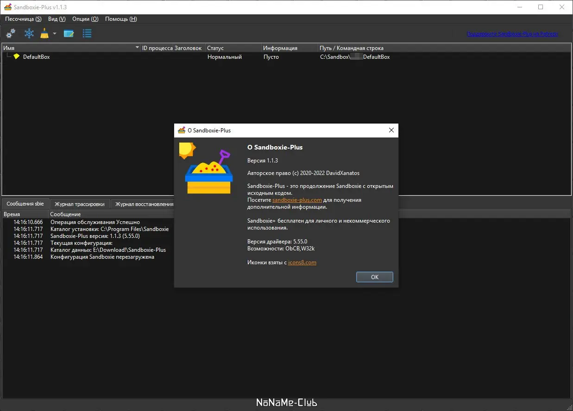Select the Каталог установки log message
Image resolution: width=573 pixels, height=411 pixels.
(x=109, y=229)
